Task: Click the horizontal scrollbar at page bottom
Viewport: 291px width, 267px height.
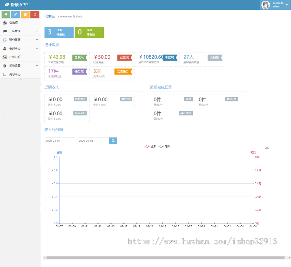Action: pyautogui.click(x=165, y=258)
